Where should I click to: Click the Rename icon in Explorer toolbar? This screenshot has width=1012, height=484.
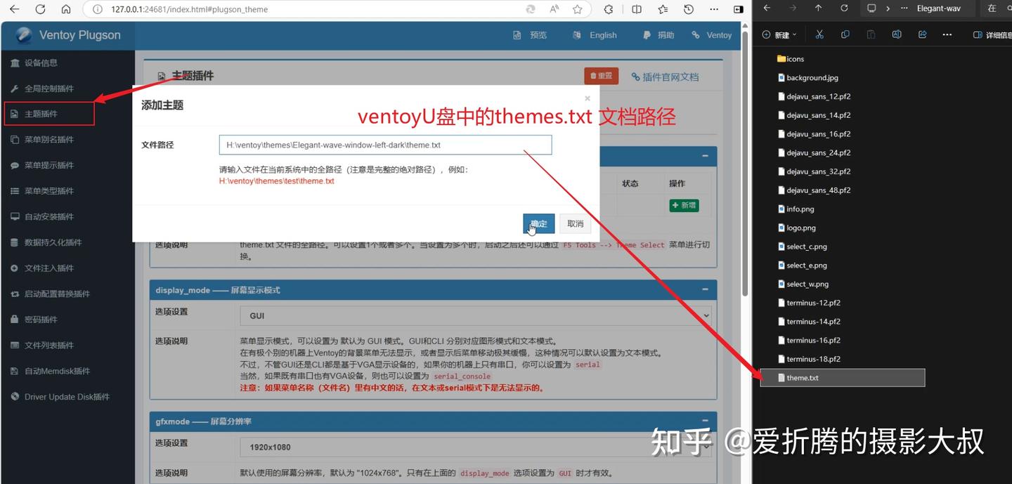click(x=897, y=34)
